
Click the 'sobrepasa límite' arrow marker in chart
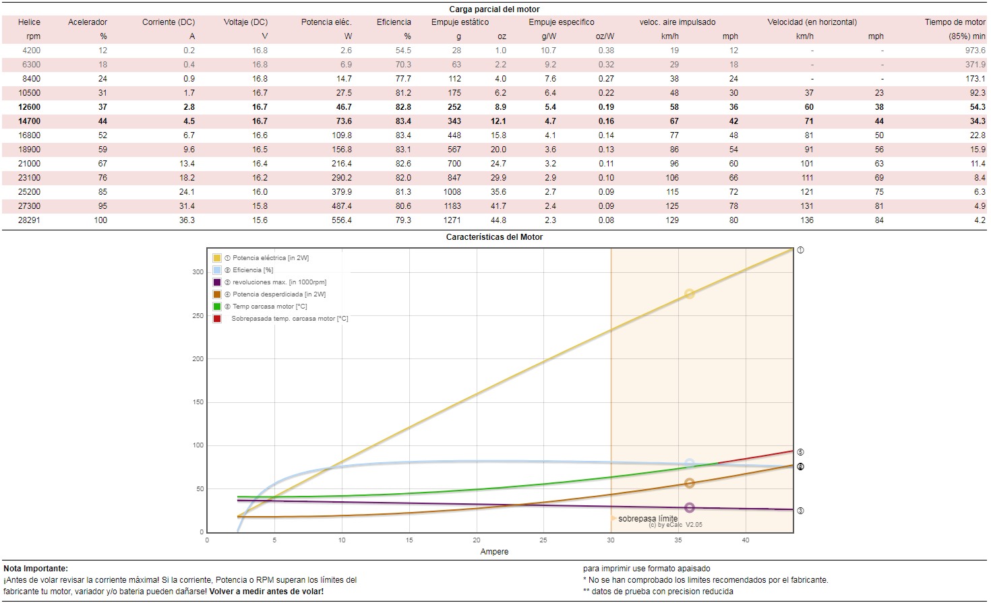[x=613, y=519]
